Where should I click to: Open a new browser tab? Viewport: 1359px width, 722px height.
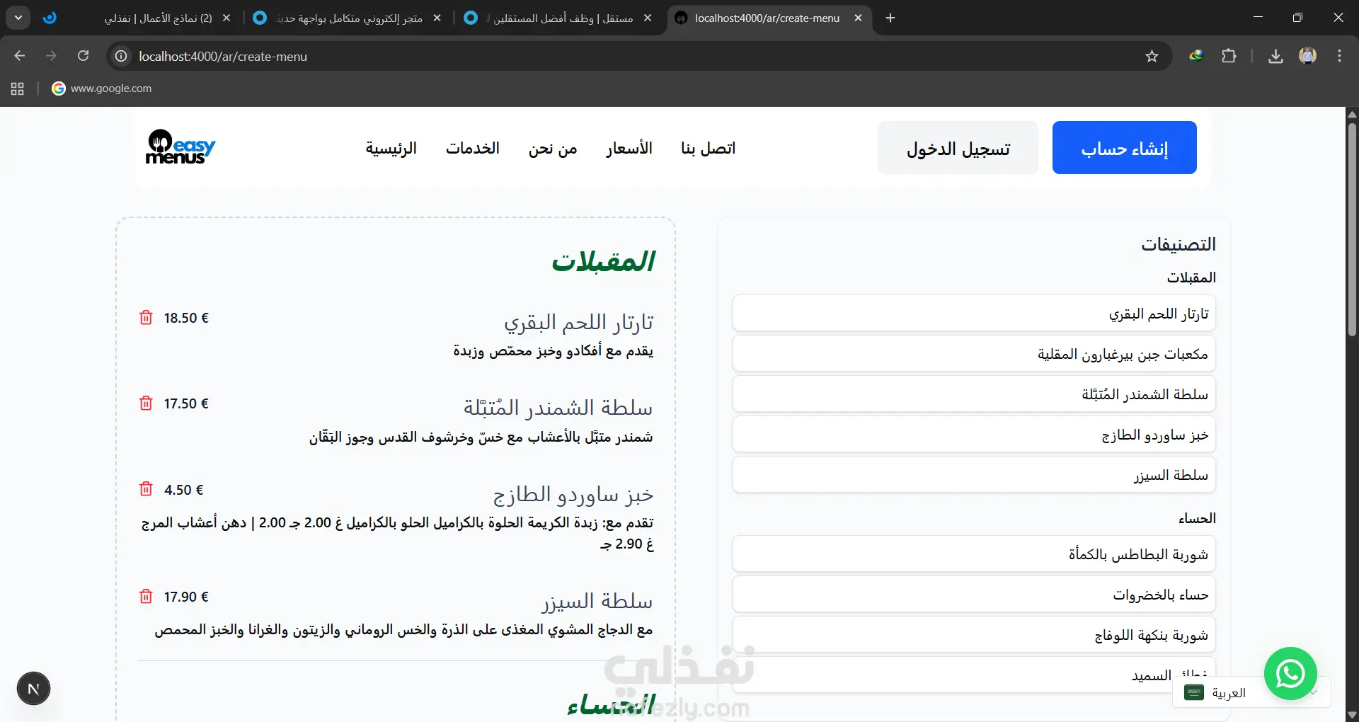point(890,18)
